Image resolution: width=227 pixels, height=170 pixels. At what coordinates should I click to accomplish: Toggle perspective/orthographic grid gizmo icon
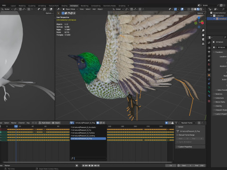click(203, 44)
